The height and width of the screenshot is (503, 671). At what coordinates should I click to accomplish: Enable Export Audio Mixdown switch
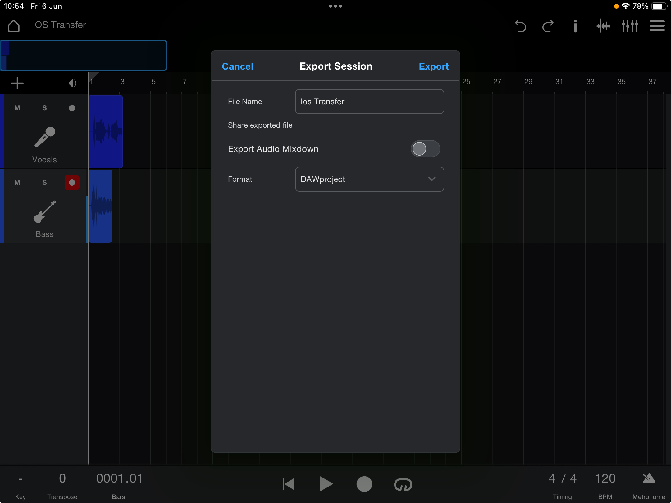[425, 149]
